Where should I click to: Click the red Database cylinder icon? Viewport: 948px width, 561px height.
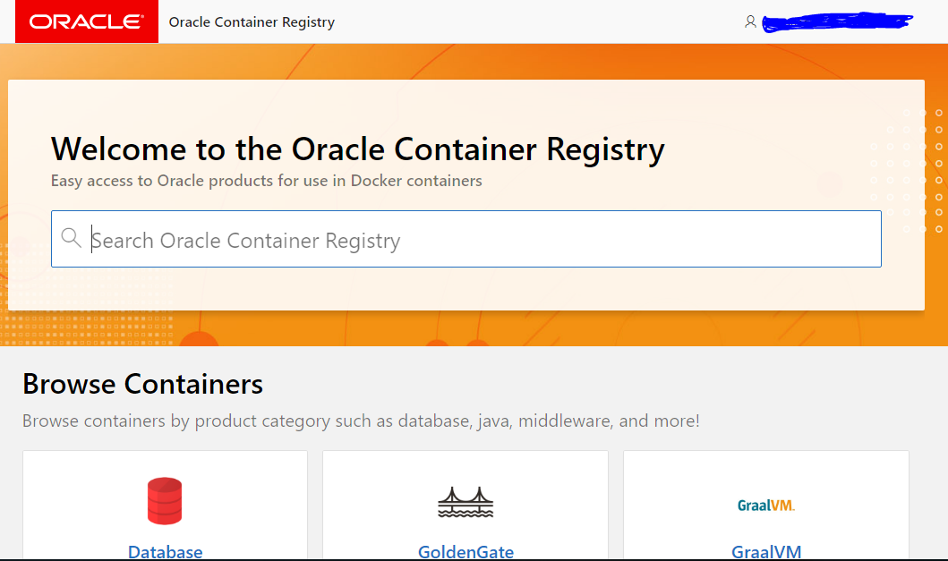pyautogui.click(x=165, y=500)
